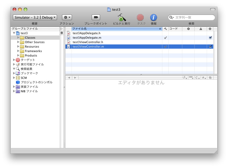Open the Simulator 3.2 Debug dropdown
The width and height of the screenshot is (228, 168).
click(x=35, y=17)
